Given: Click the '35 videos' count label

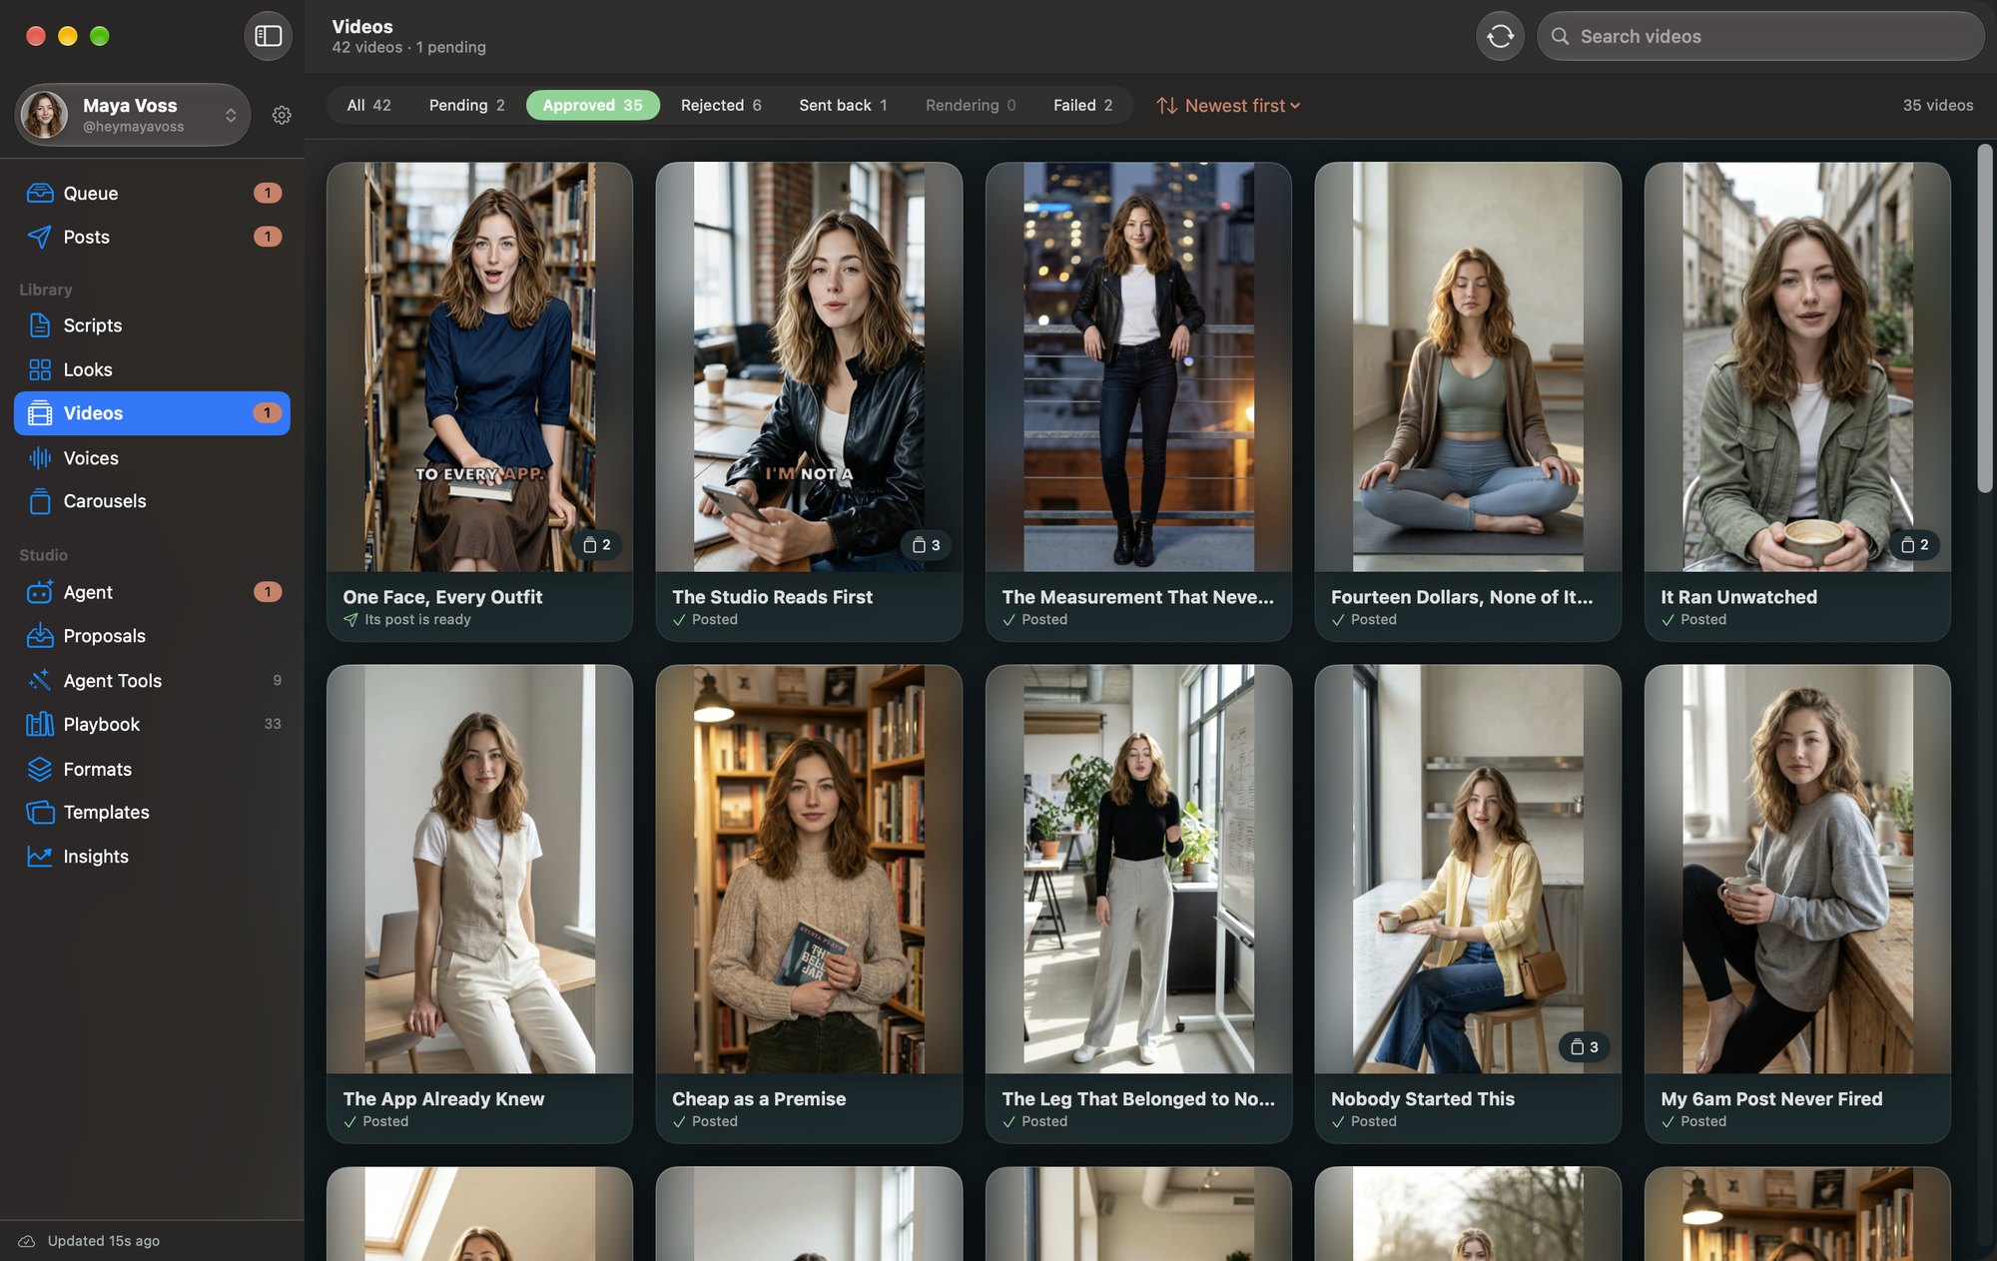Looking at the screenshot, I should point(1937,106).
